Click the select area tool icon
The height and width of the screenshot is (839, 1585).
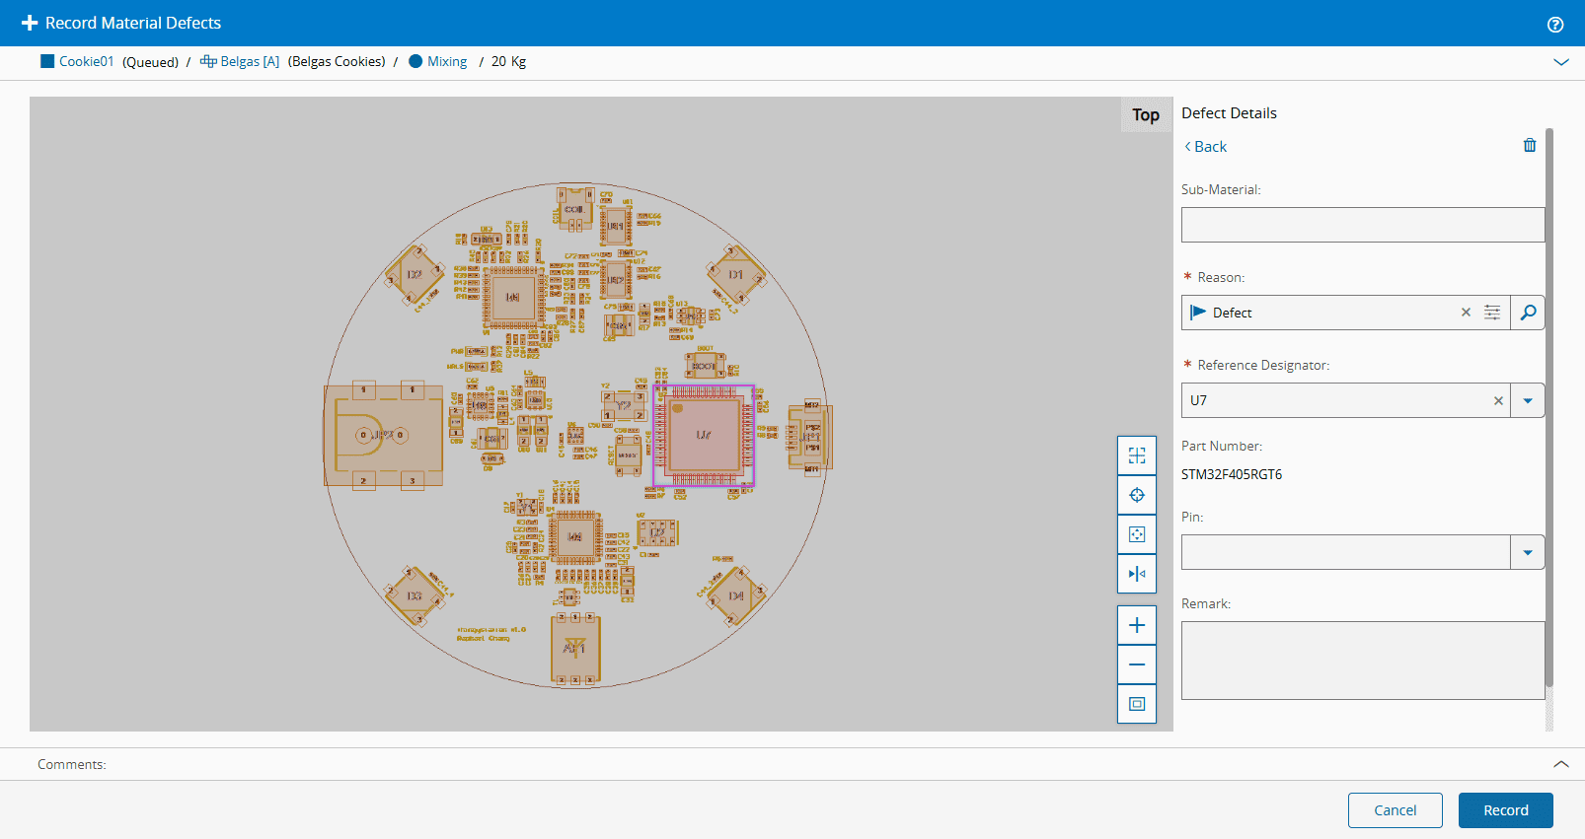coord(1136,455)
